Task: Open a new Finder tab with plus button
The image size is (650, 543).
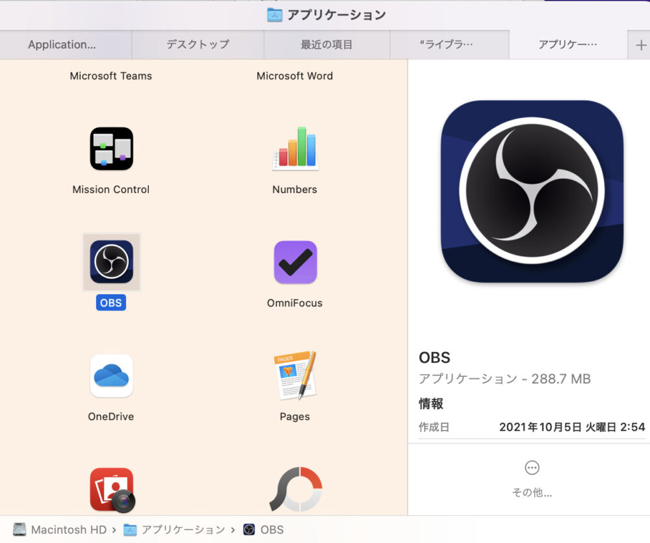Action: [641, 45]
